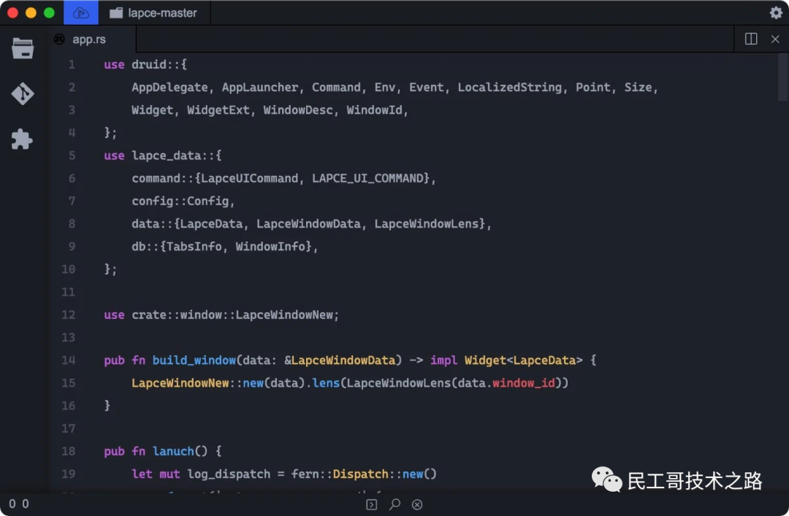Open search using the status bar magnifier
Viewport: 789px width, 516px height.
point(394,504)
